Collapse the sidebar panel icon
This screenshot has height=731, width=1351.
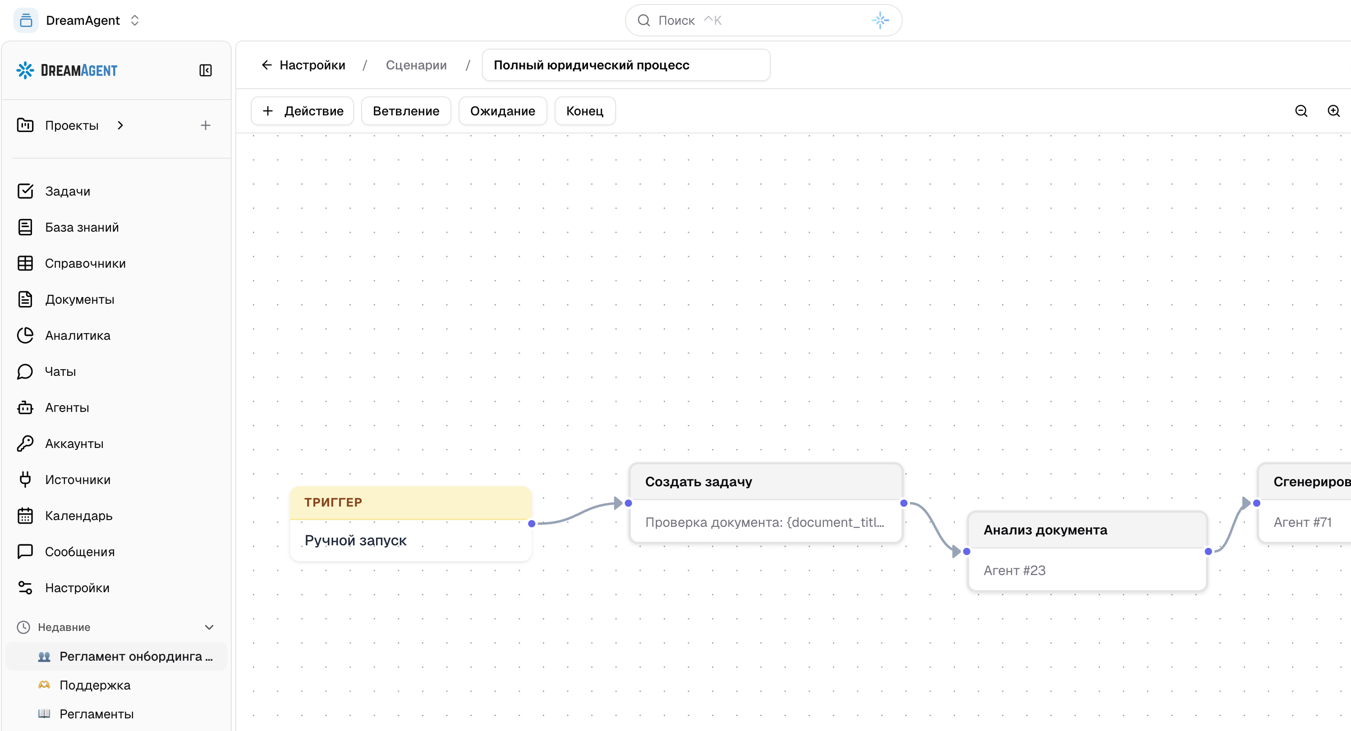pyautogui.click(x=206, y=70)
